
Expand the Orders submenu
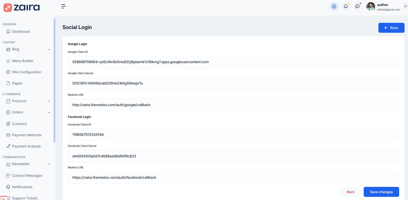49,112
